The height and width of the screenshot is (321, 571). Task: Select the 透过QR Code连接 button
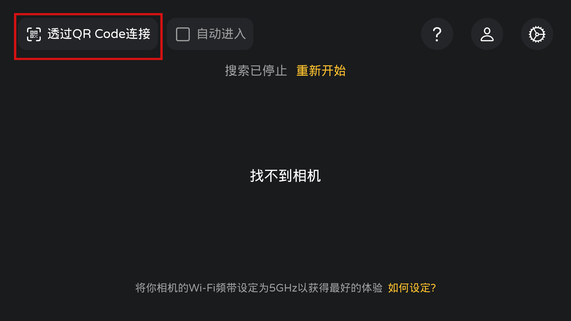[88, 34]
